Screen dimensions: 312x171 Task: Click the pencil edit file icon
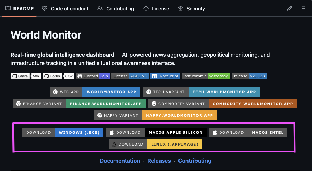click(289, 8)
